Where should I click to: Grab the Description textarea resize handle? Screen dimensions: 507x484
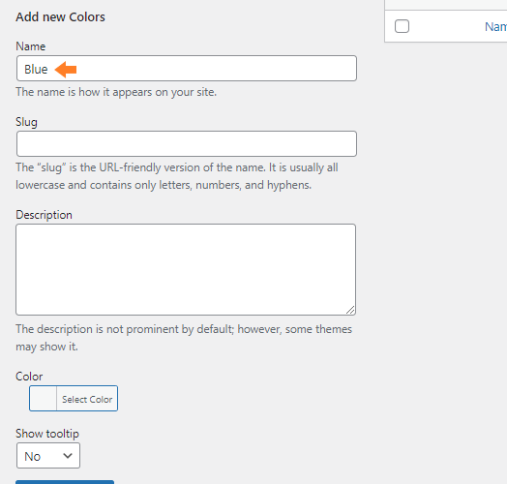(350, 310)
